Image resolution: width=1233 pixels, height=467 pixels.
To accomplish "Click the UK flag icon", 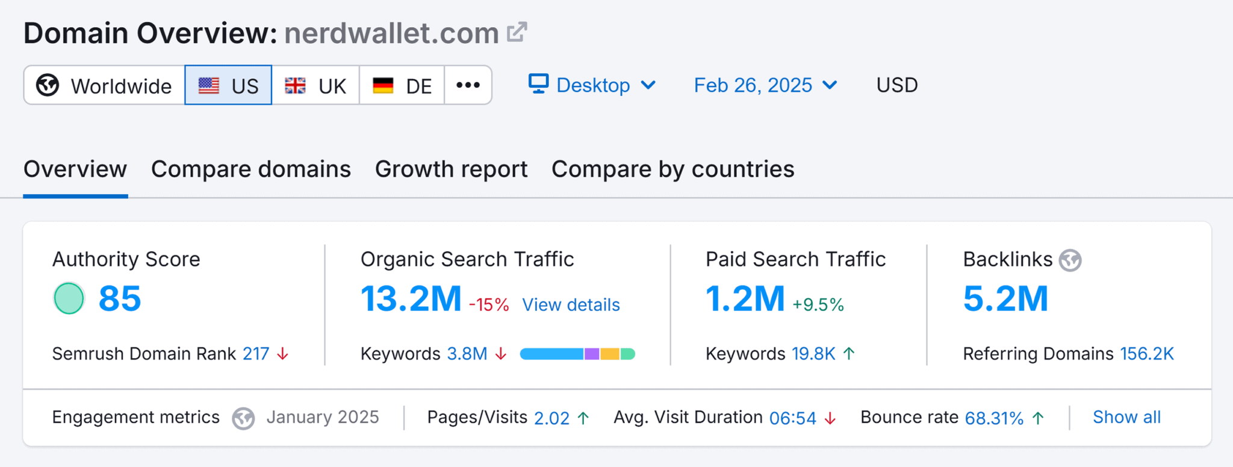I will coord(295,85).
